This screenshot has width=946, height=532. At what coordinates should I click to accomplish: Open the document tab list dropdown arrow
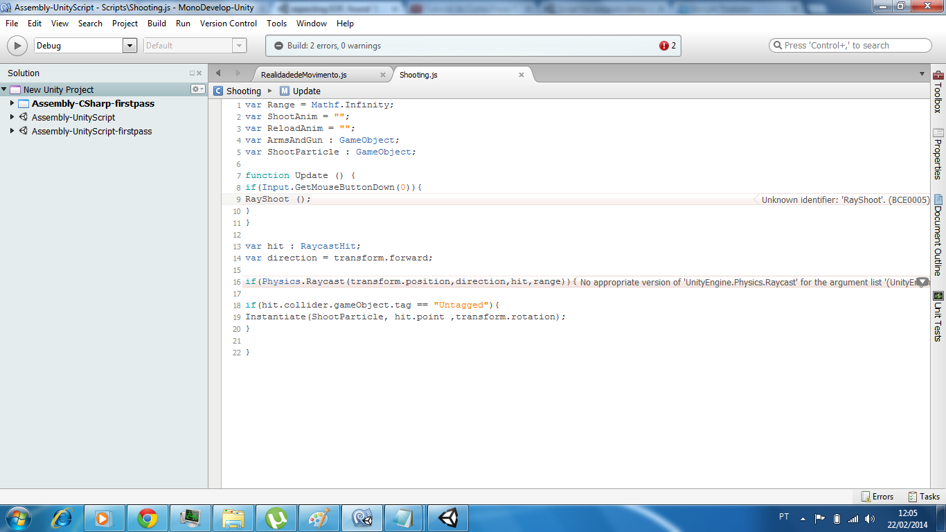(922, 74)
